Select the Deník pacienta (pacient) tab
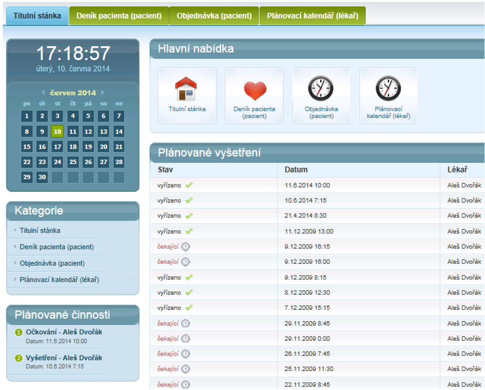This screenshot has height=390, width=485. pos(119,16)
